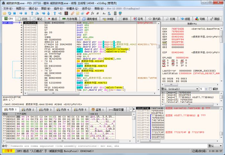225x155 pixels.
Task: Click the Find Intermodular Calls icon
Action: pyautogui.click(x=109, y=14)
